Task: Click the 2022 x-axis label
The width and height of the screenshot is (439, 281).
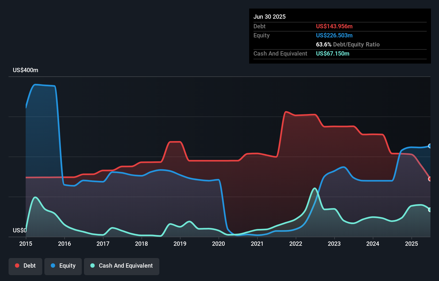Action: (296, 244)
